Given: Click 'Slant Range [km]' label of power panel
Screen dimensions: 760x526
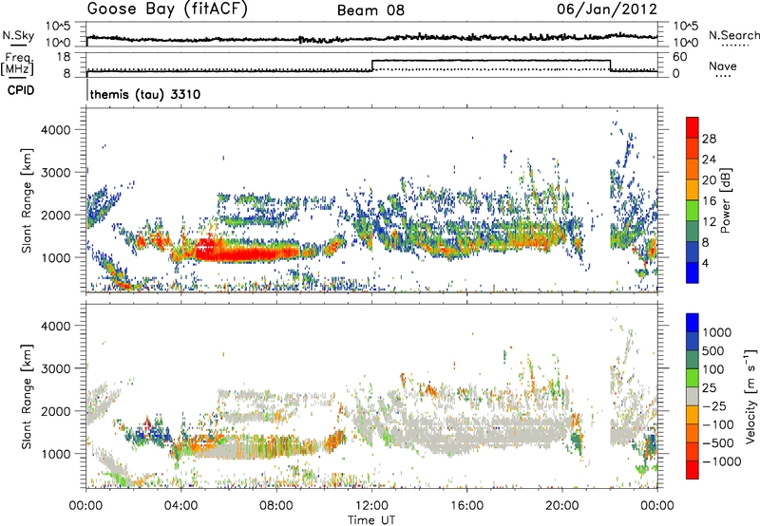Looking at the screenshot, I should pos(27,200).
